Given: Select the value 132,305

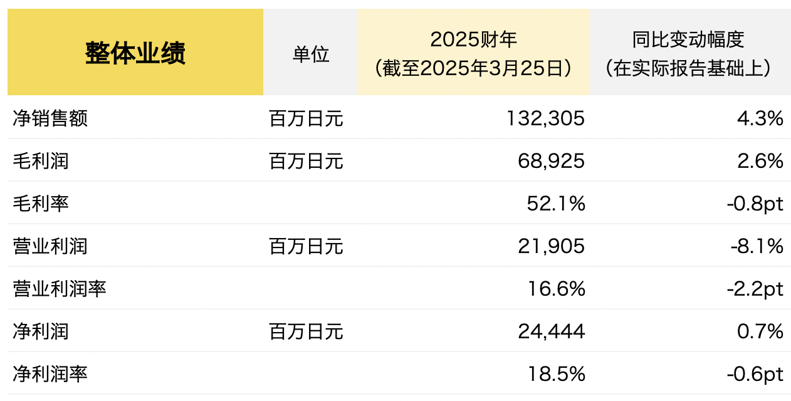Looking at the screenshot, I should tap(545, 118).
